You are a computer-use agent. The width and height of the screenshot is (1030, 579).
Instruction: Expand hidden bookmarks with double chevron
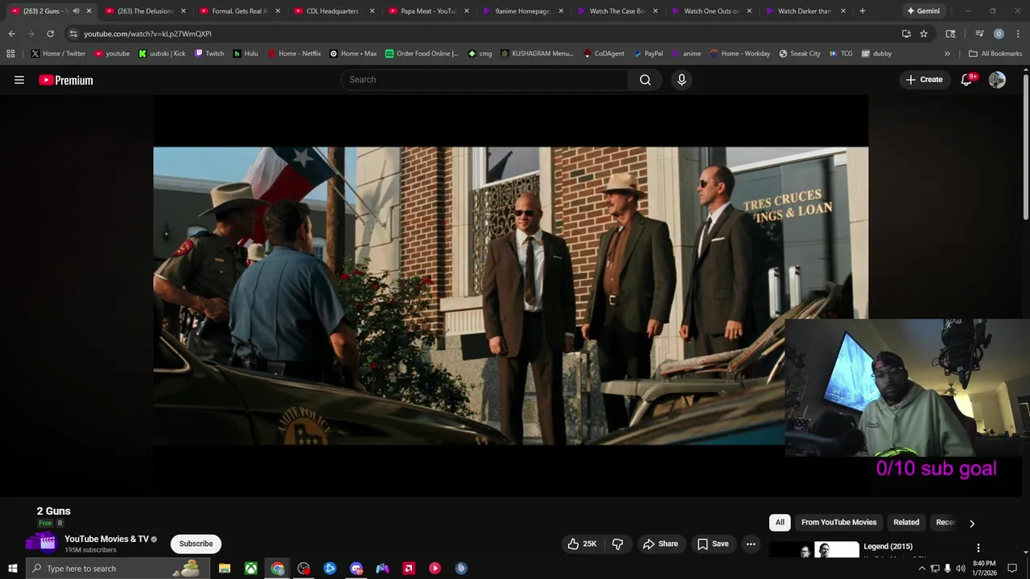pyautogui.click(x=947, y=54)
